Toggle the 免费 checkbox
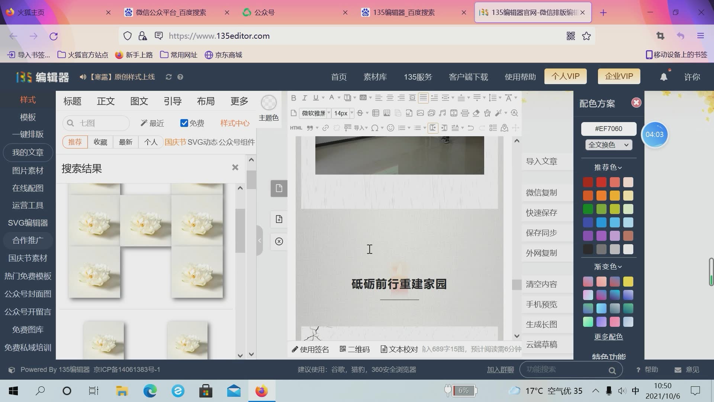Viewport: 714px width, 402px height. coord(184,123)
